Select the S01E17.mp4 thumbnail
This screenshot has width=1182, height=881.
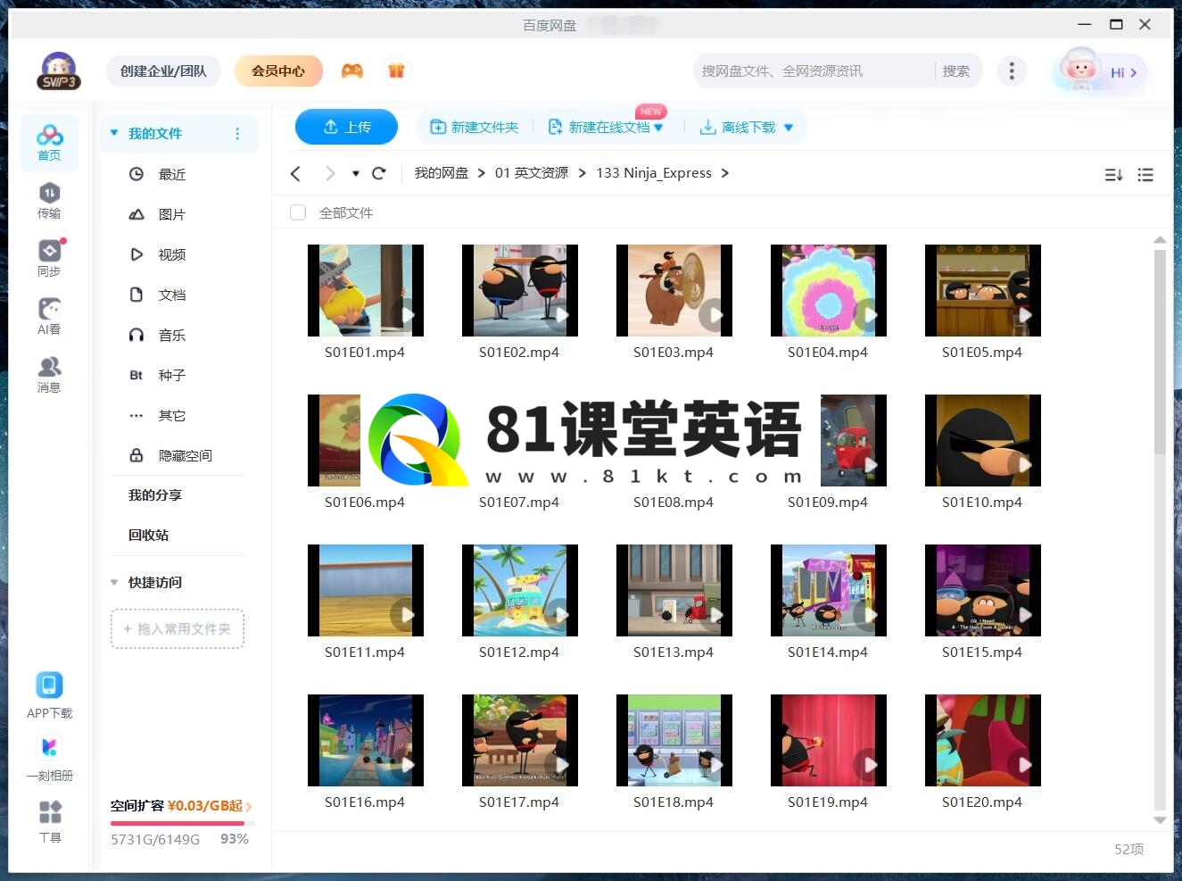click(520, 740)
